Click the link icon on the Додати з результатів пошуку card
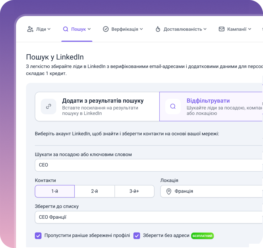 pyautogui.click(x=48, y=106)
